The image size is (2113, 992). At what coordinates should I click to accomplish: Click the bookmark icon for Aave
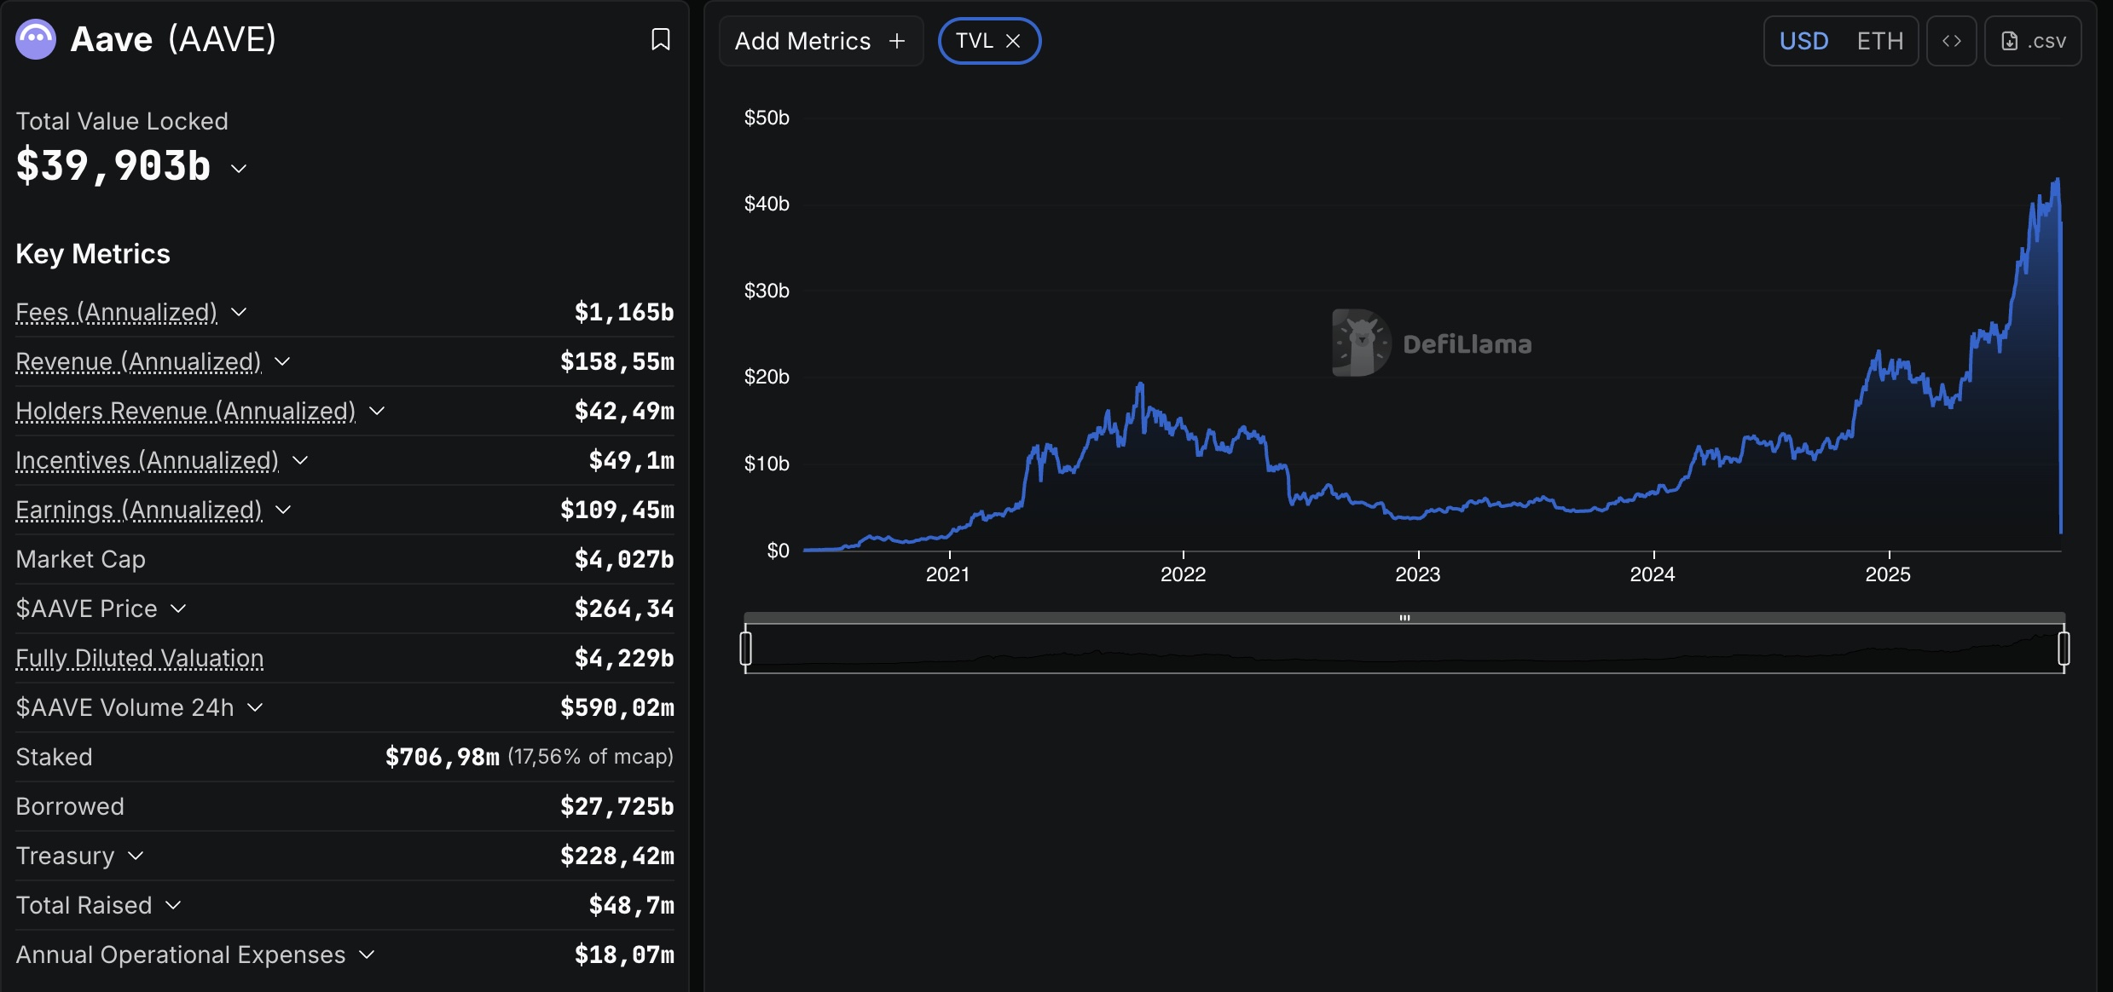(x=660, y=39)
